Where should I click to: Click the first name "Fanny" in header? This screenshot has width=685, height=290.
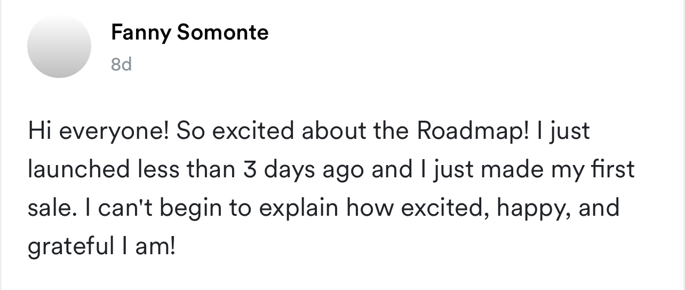click(140, 33)
